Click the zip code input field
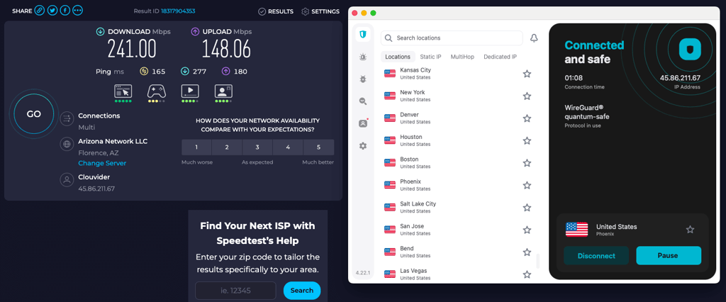 pyautogui.click(x=235, y=291)
